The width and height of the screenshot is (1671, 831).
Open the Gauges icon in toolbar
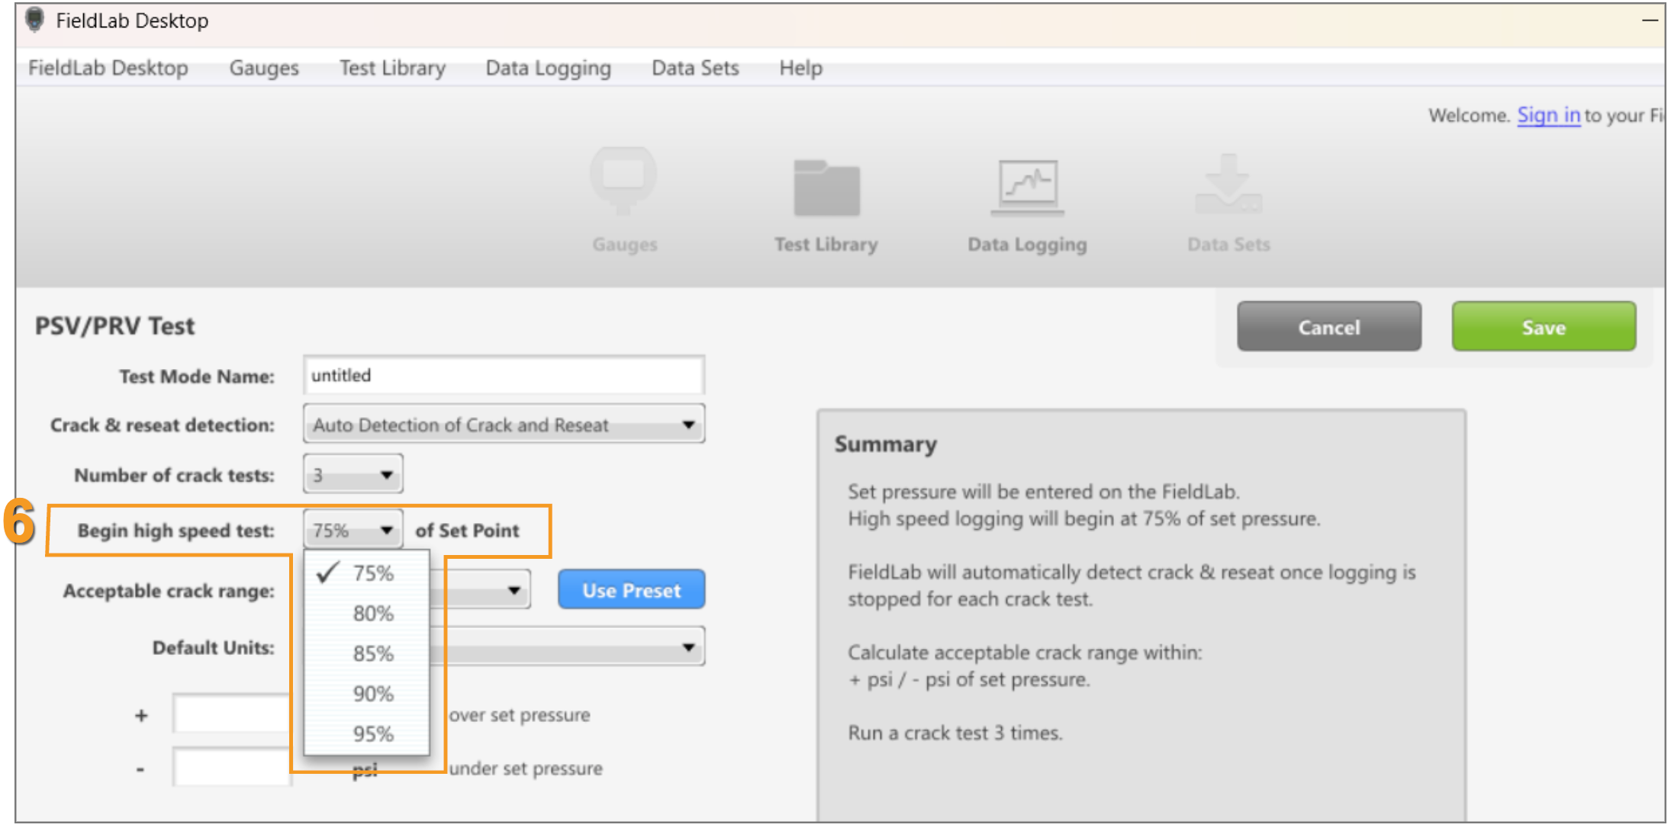pos(623,181)
